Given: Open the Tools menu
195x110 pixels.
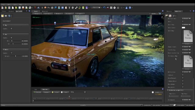Looking at the screenshot, I should [15, 5].
